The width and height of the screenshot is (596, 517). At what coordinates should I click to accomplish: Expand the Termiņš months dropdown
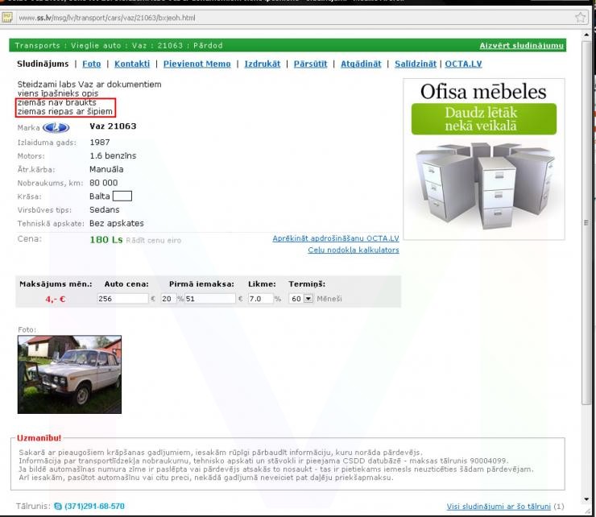(x=308, y=298)
